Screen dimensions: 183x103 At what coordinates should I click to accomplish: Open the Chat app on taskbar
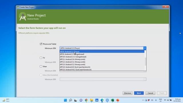[x=81, y=100]
